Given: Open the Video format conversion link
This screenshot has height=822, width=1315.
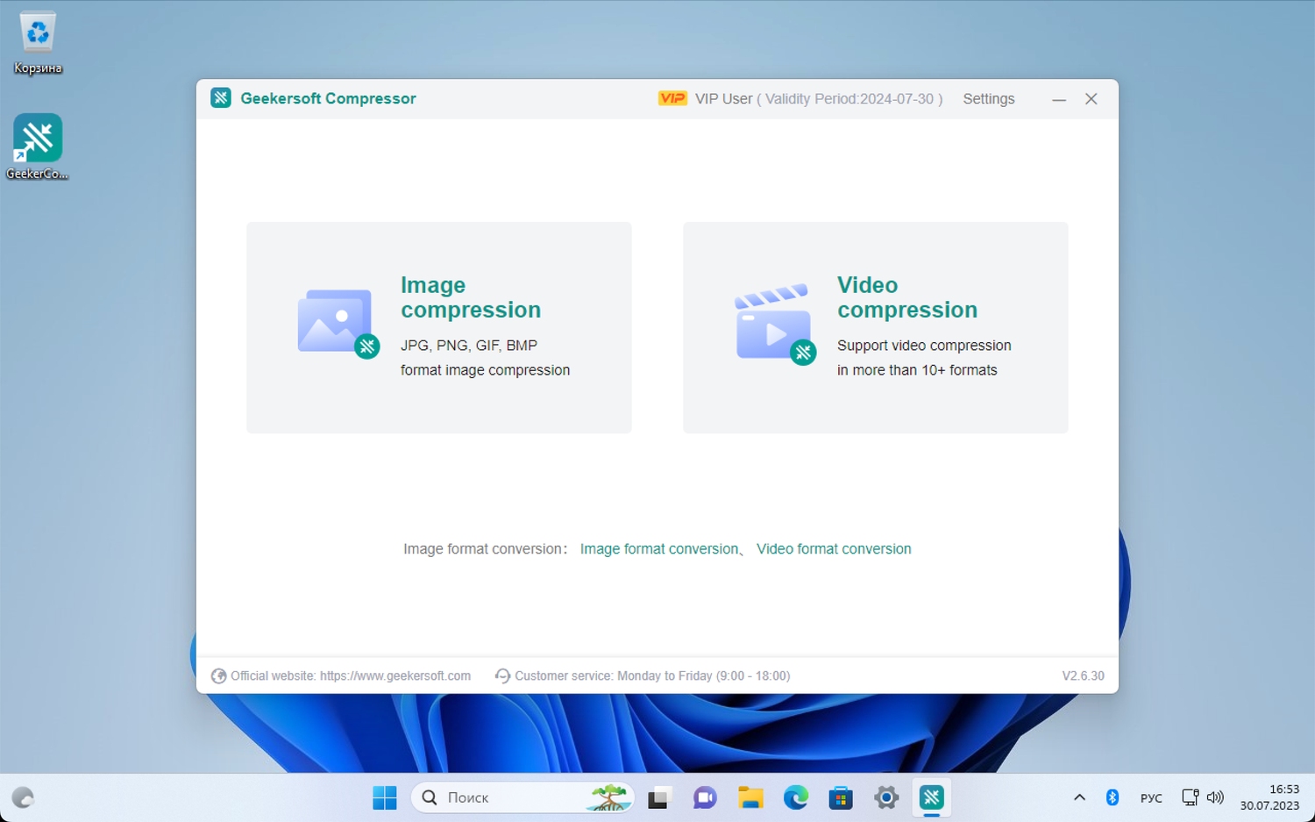Looking at the screenshot, I should tap(834, 549).
